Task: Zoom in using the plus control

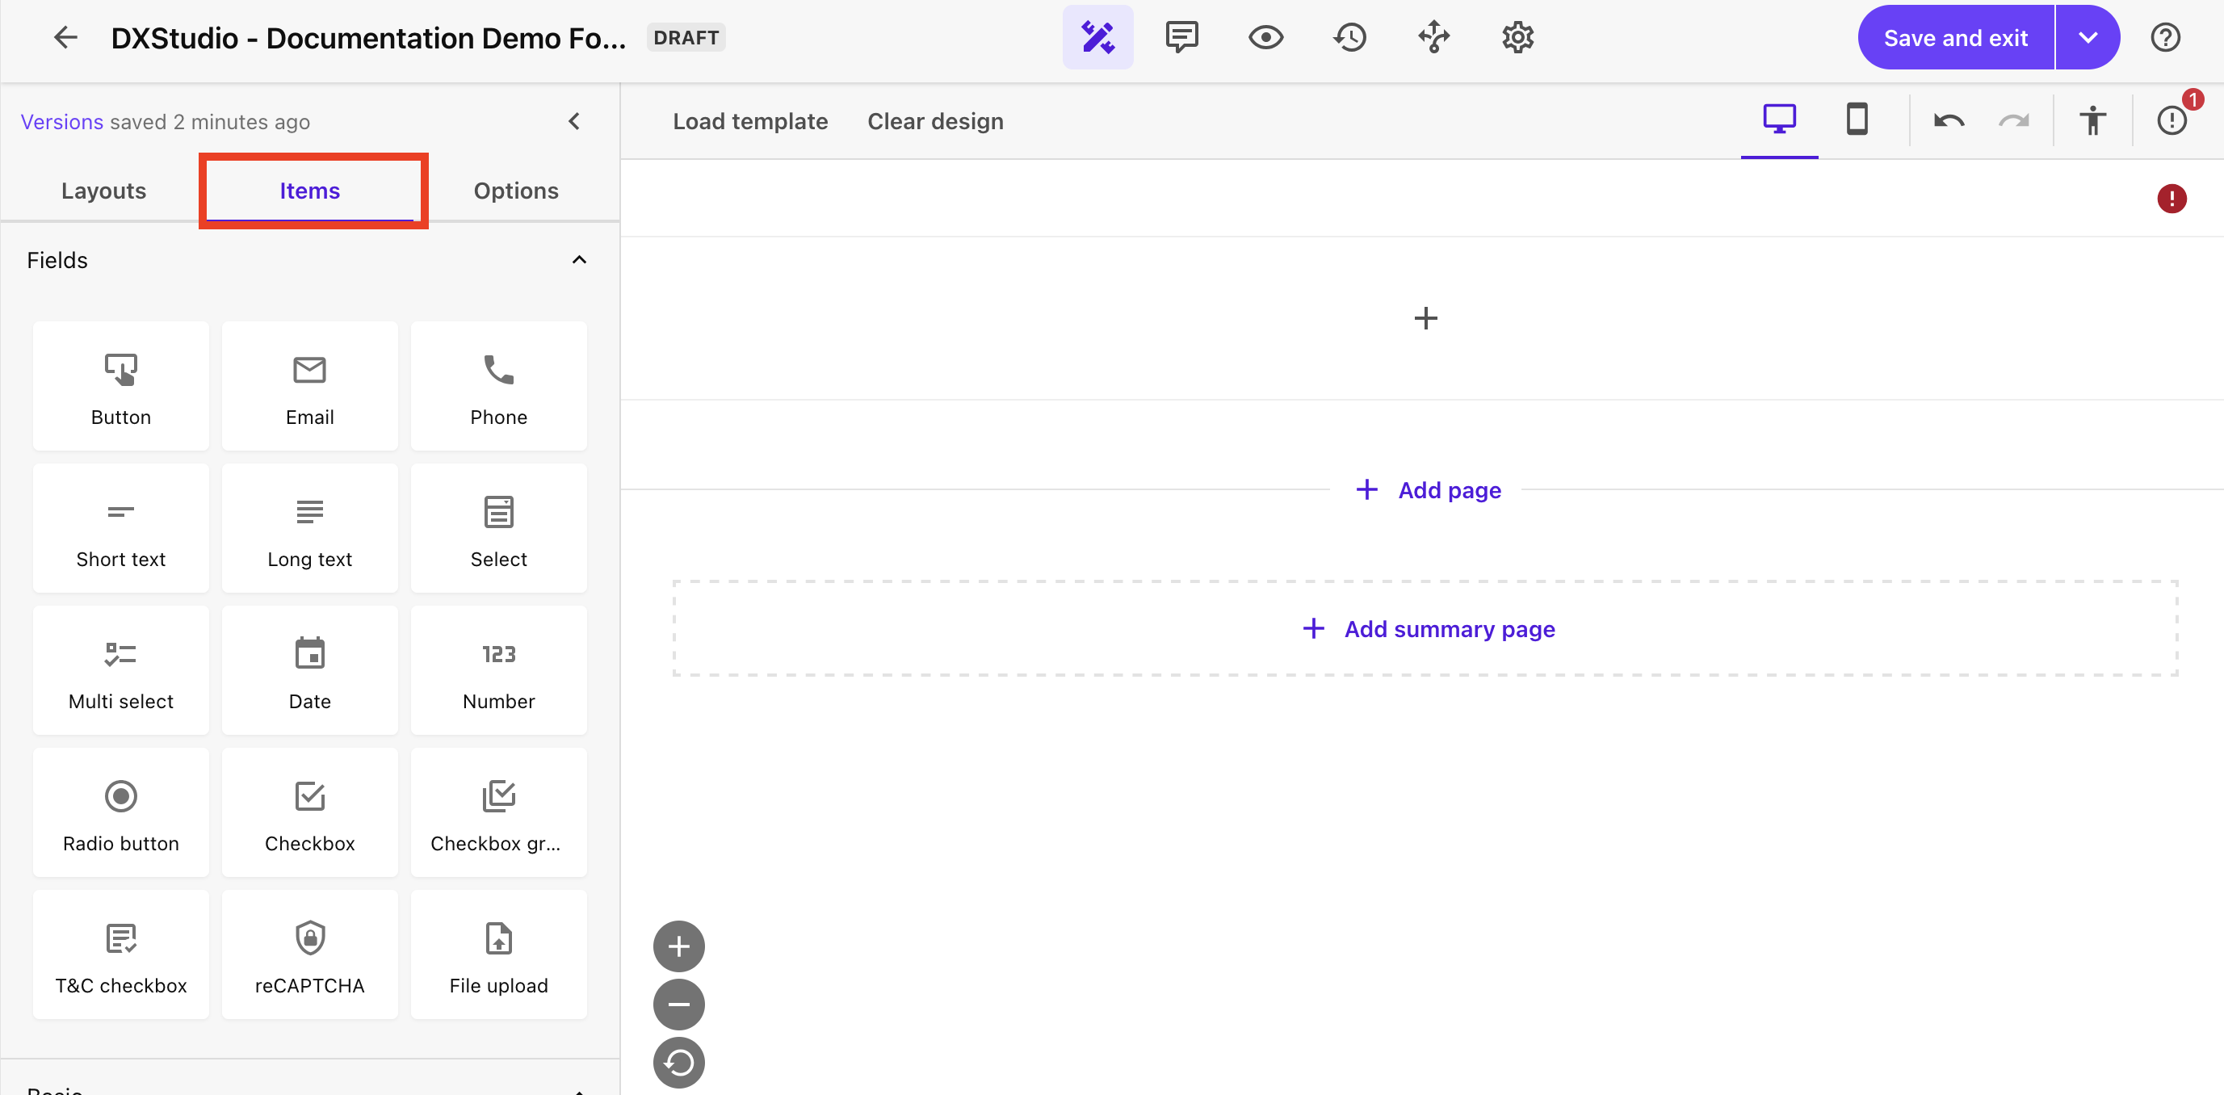Action: (678, 945)
